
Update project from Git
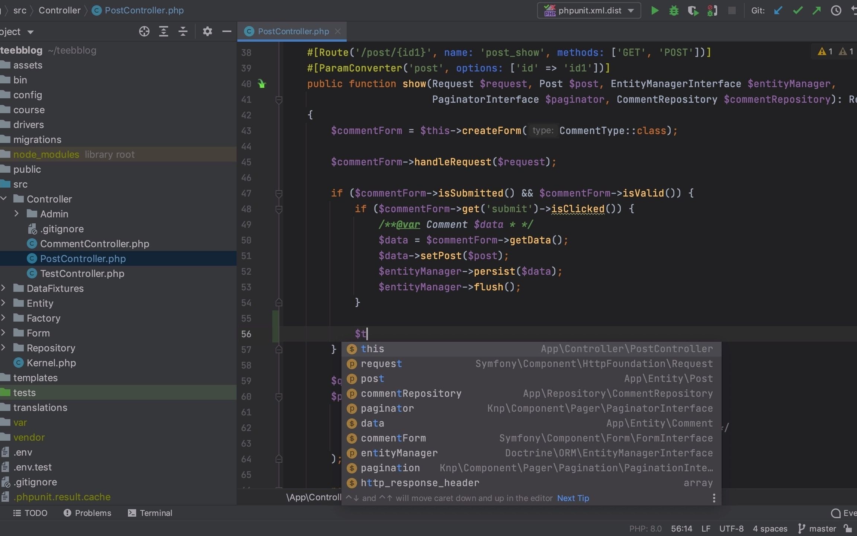(779, 10)
